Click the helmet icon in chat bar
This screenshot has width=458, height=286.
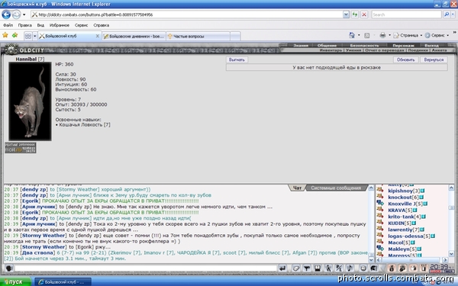[373, 268]
